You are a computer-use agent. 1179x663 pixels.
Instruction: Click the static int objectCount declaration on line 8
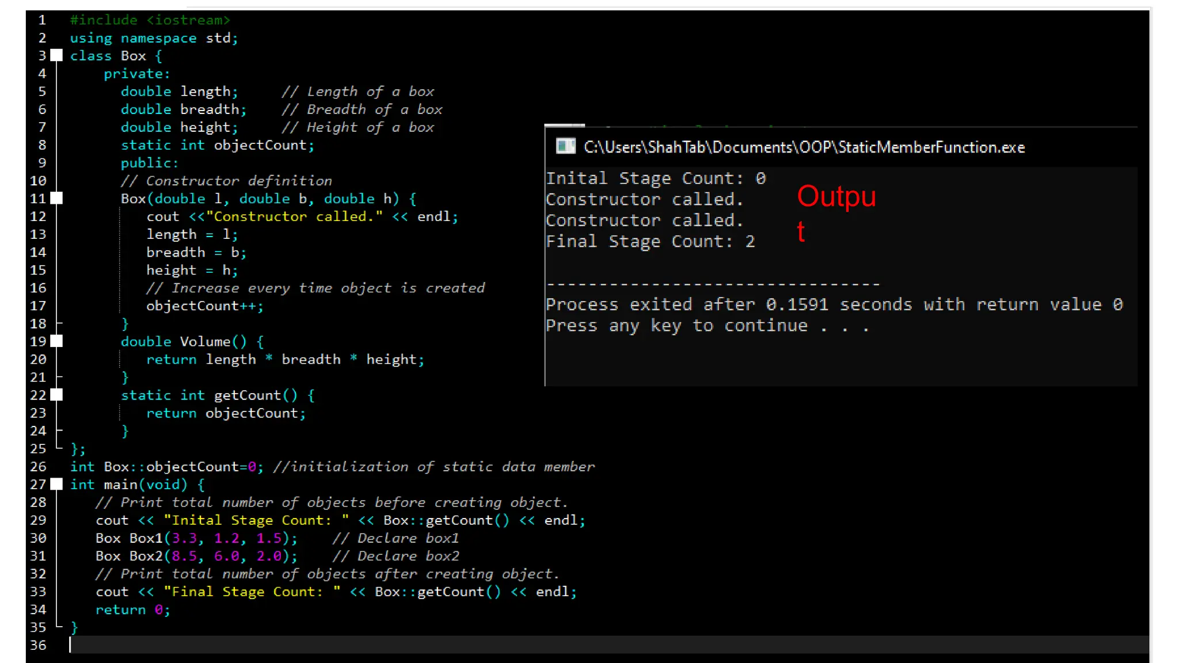(217, 145)
